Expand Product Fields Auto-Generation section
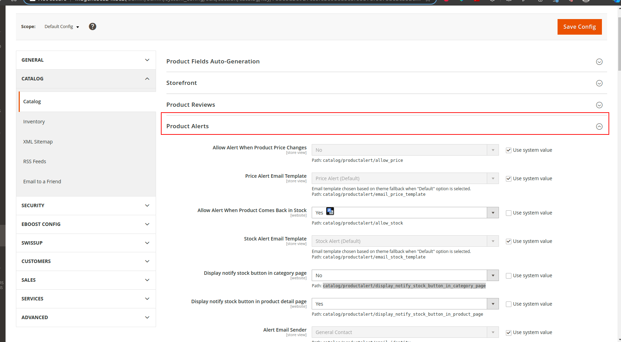This screenshot has height=342, width=621. click(599, 62)
